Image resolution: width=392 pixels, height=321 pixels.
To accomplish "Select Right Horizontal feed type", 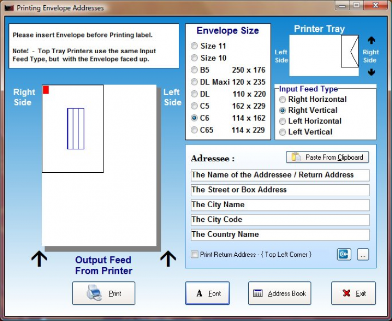I will tap(282, 100).
